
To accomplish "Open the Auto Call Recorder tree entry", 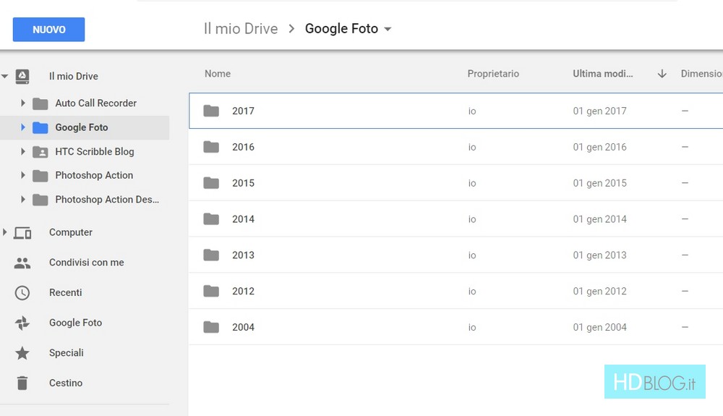I will coord(96,103).
